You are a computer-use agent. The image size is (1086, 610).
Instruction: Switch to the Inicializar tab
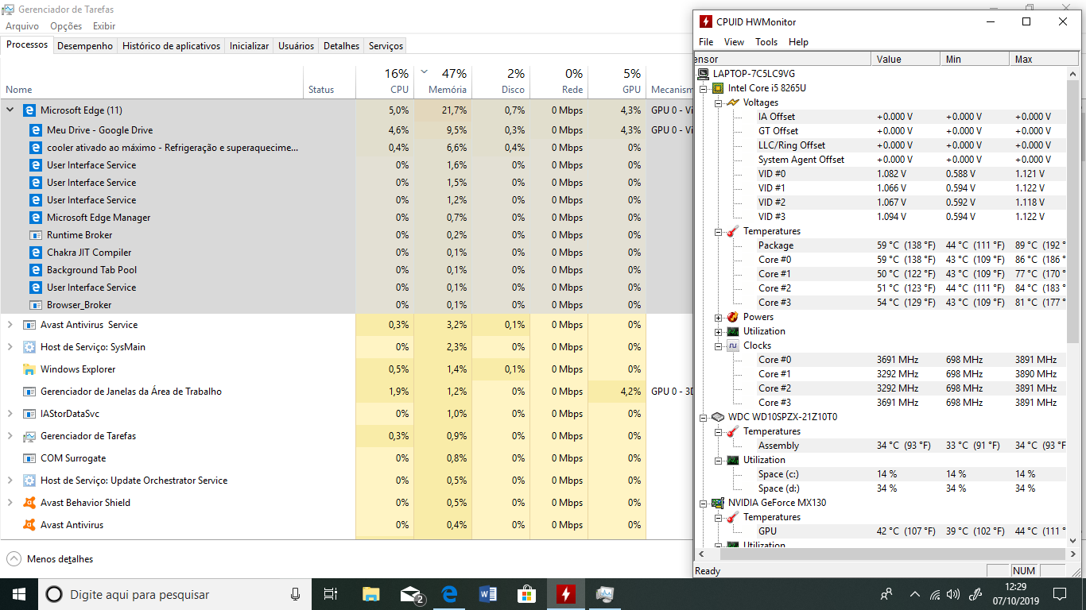[x=249, y=46]
